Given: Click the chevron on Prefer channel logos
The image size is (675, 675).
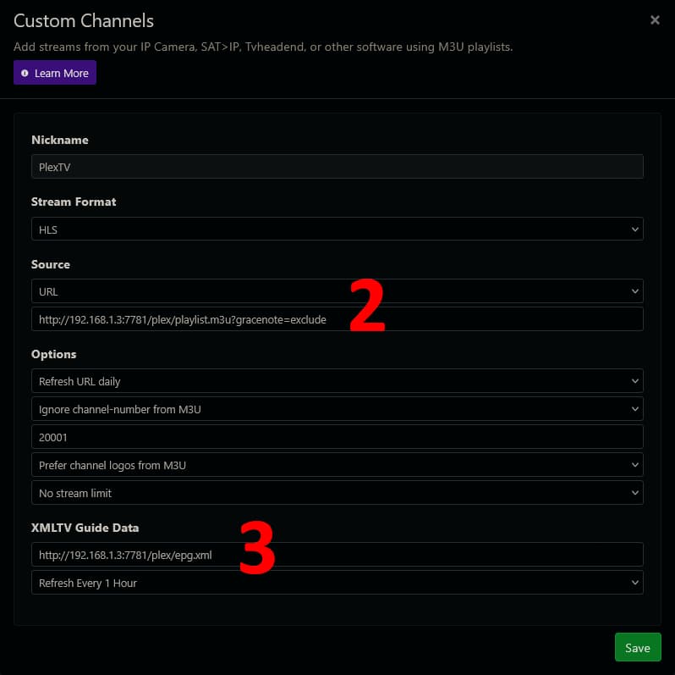Looking at the screenshot, I should [635, 465].
